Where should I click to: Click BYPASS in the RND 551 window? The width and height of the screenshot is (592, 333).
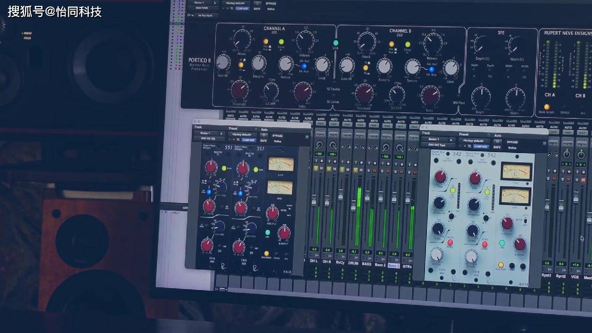(x=277, y=136)
